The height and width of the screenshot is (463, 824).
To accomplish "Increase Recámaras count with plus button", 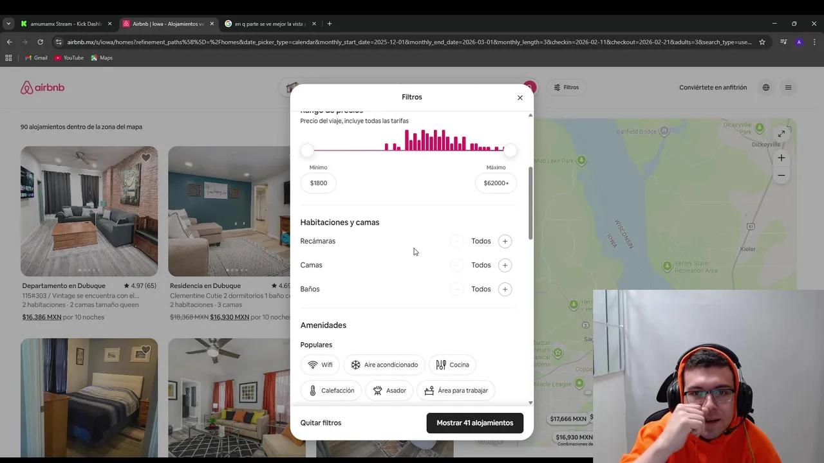I will coord(505,241).
